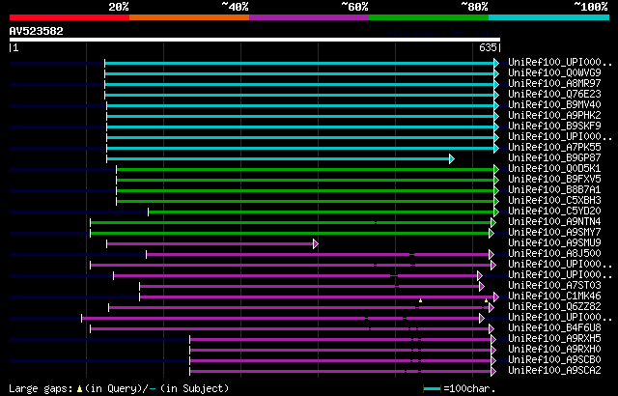618x396 pixels.
Task: Open the UniRef100_B9SKF9 hit label
Action: 554,126
